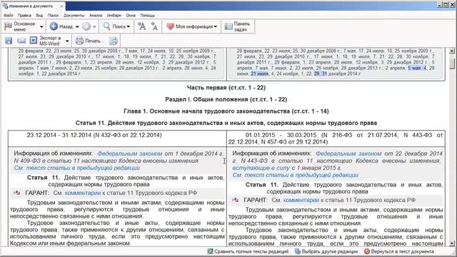Expand the Экспорт в MS-Word dropdown arrow
This screenshot has height=257, width=457.
coord(67,41)
